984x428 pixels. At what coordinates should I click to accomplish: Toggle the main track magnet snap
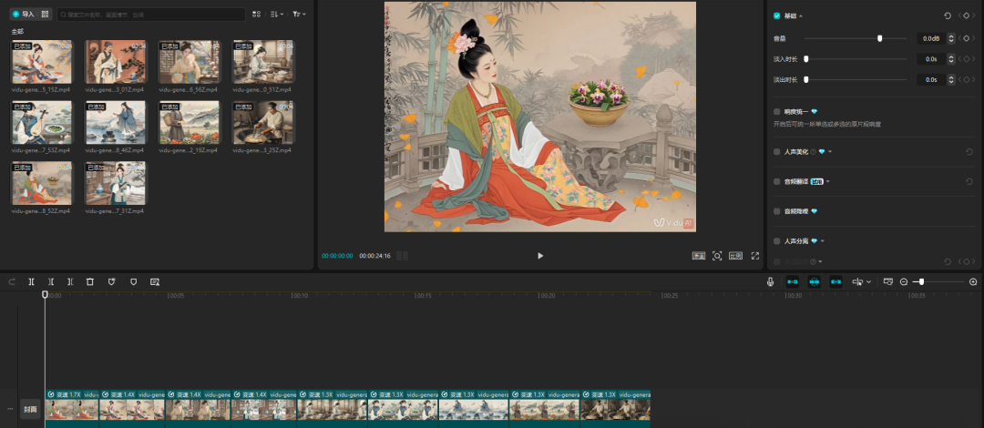793,282
